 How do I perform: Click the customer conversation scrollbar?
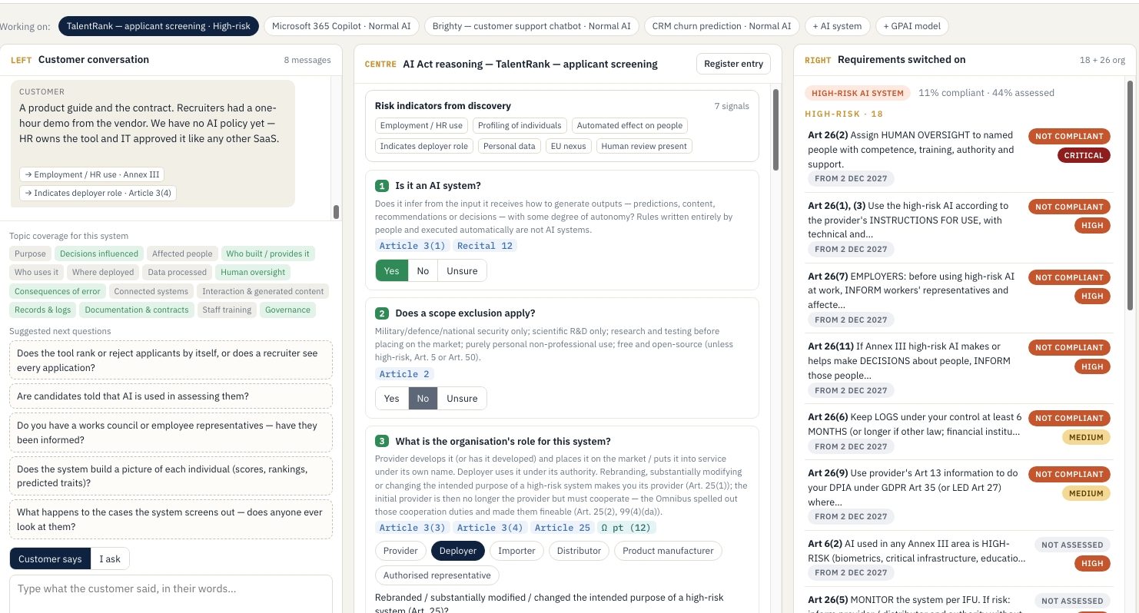pyautogui.click(x=336, y=212)
